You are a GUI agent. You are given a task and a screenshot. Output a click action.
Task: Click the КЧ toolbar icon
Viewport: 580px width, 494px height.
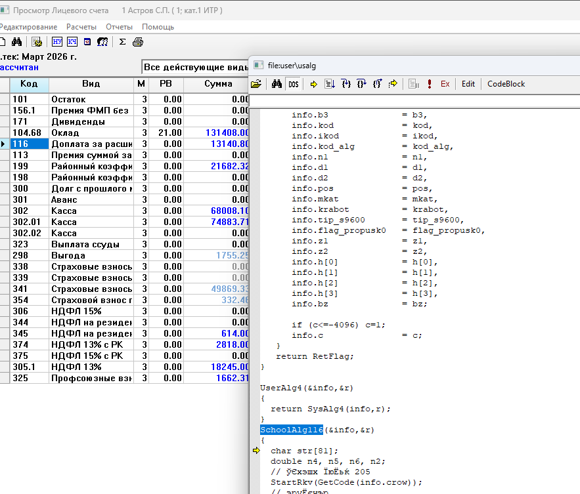click(72, 42)
